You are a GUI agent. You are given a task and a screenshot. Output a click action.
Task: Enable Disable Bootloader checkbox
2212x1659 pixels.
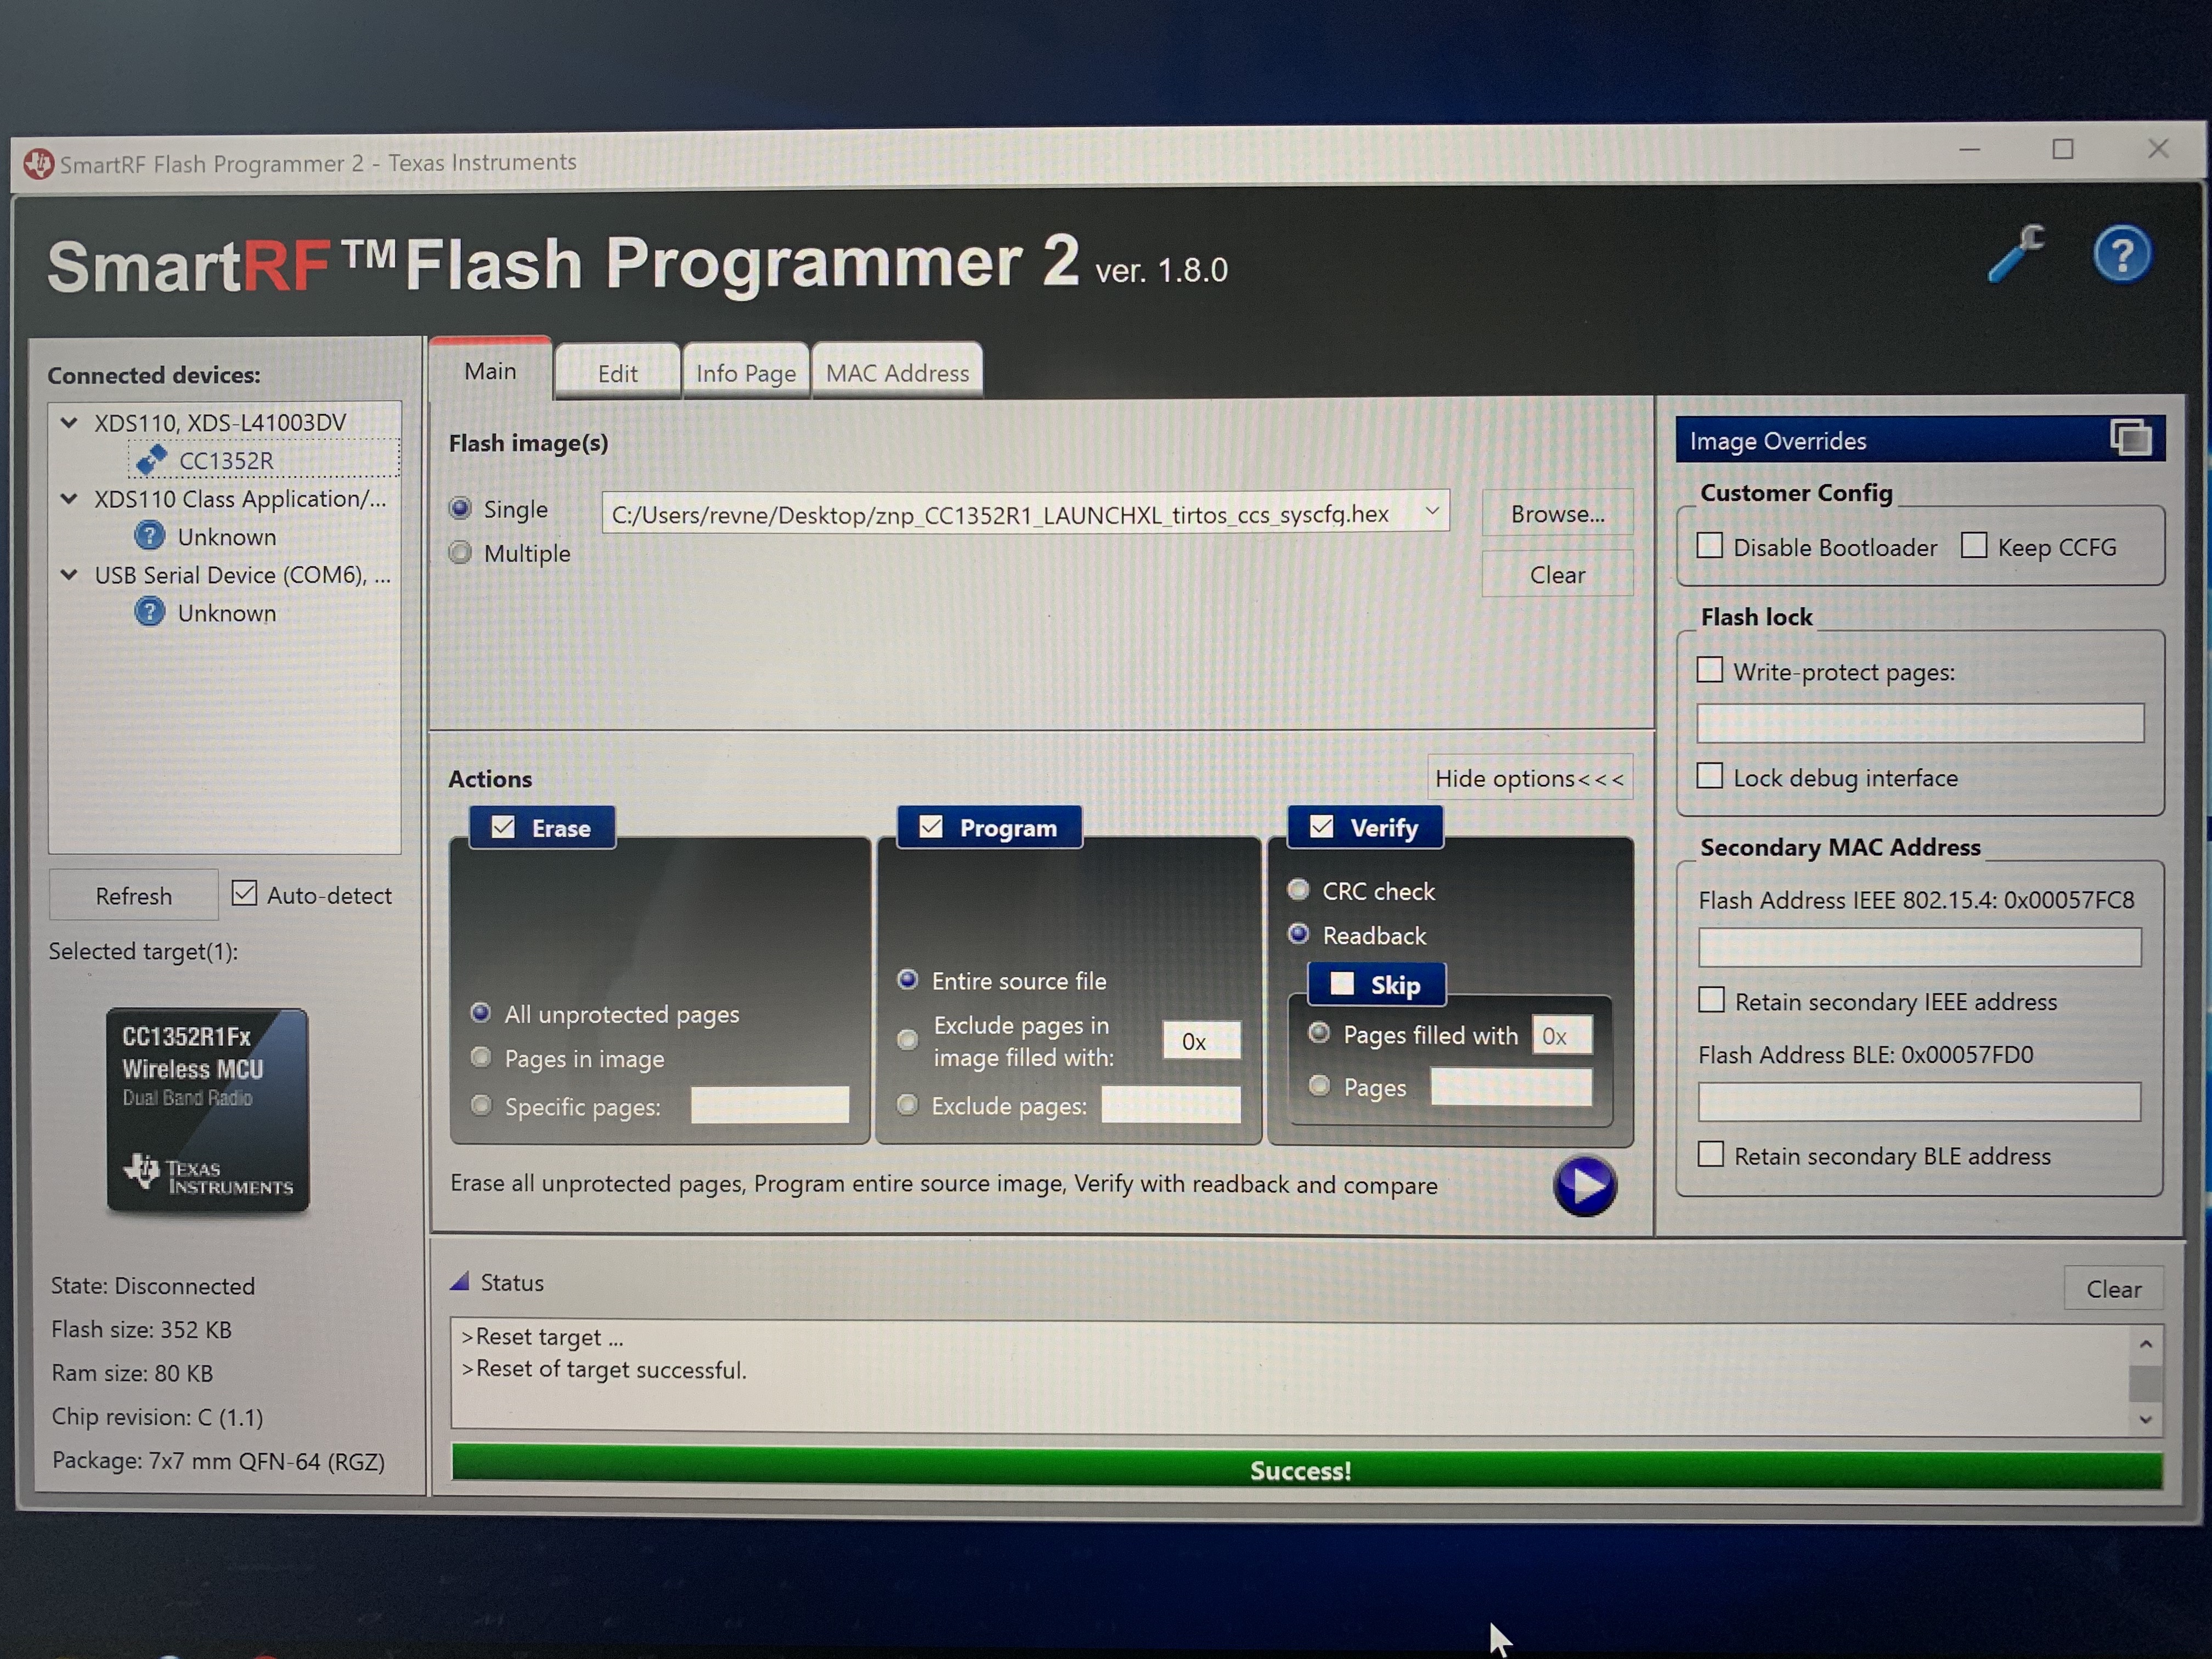click(1710, 546)
